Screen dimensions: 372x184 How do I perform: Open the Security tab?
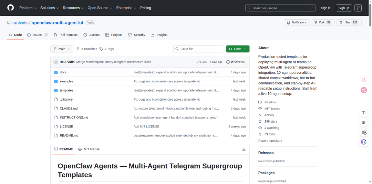pos(137,35)
